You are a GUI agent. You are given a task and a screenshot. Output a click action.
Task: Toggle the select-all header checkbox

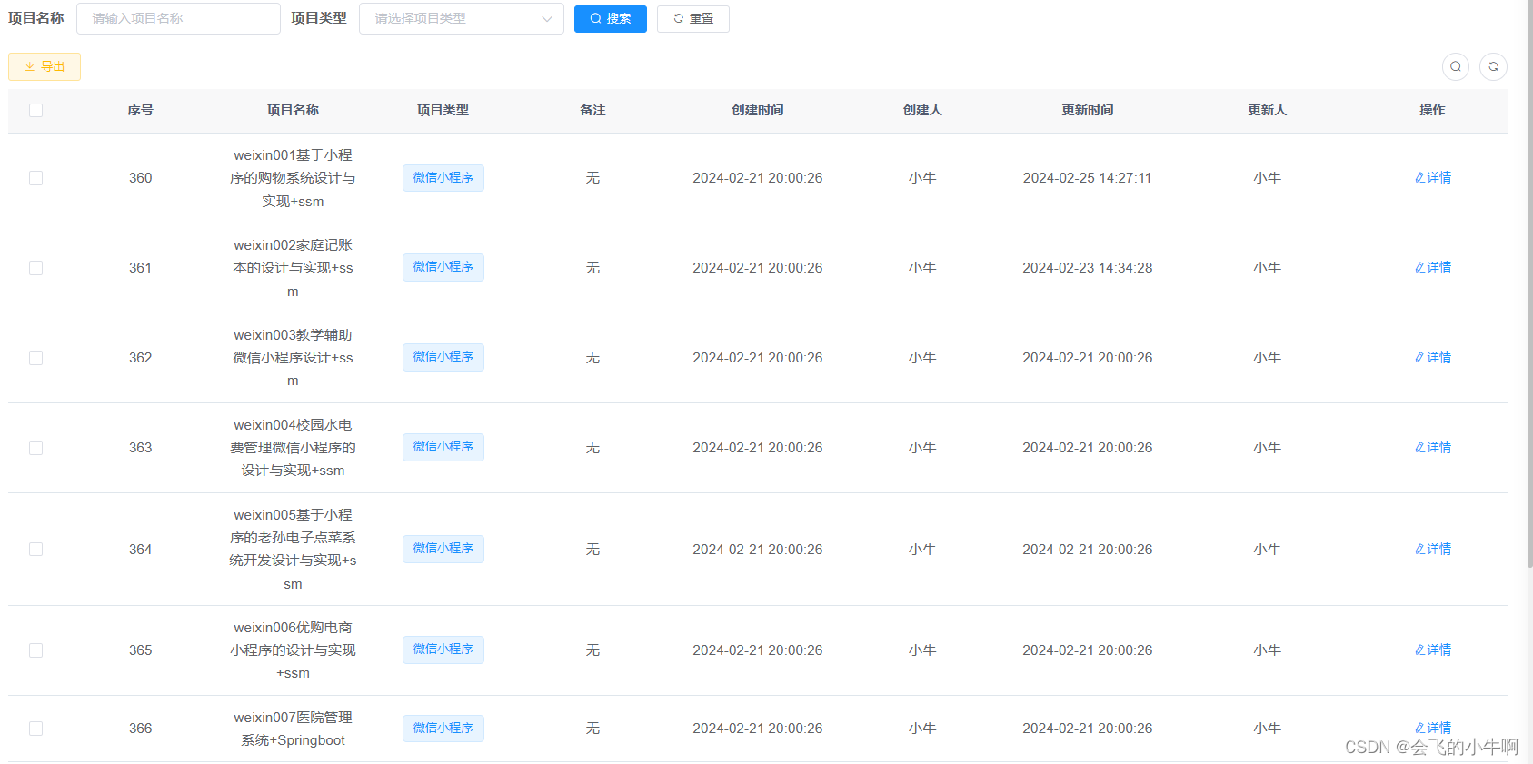[x=35, y=110]
